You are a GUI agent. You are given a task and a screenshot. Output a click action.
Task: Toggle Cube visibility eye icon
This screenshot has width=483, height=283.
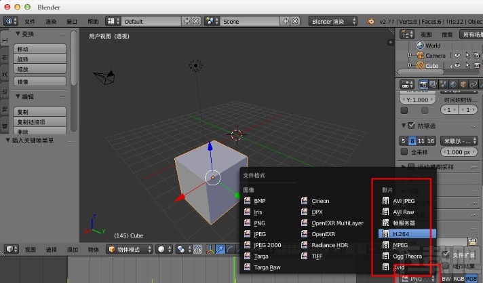[457, 66]
